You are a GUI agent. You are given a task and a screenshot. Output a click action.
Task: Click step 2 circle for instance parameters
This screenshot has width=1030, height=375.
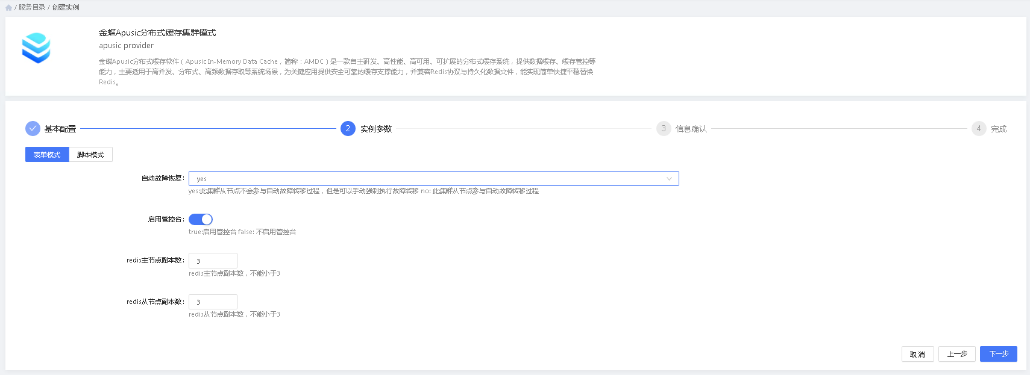348,129
